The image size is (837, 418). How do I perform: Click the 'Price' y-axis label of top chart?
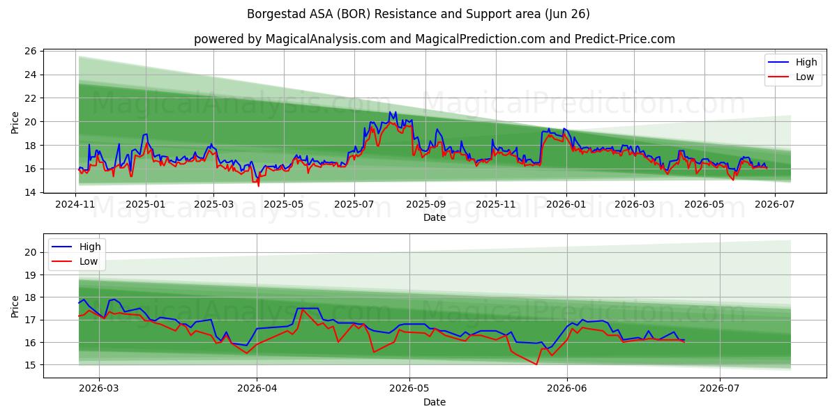[15, 121]
